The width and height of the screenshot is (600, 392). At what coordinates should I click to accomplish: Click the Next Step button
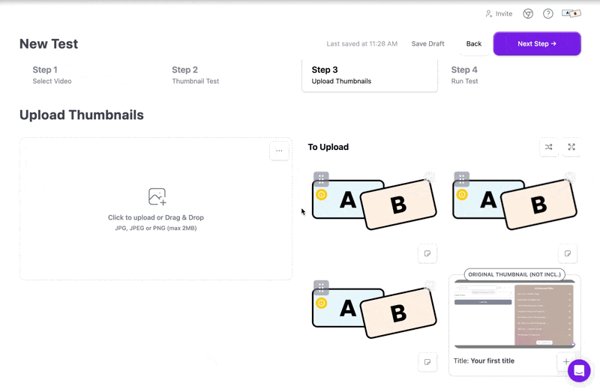pos(537,43)
